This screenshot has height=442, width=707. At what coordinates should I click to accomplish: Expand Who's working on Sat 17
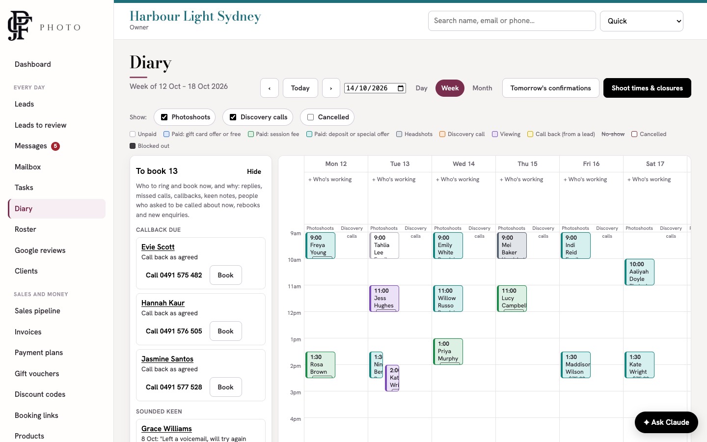[x=649, y=179]
